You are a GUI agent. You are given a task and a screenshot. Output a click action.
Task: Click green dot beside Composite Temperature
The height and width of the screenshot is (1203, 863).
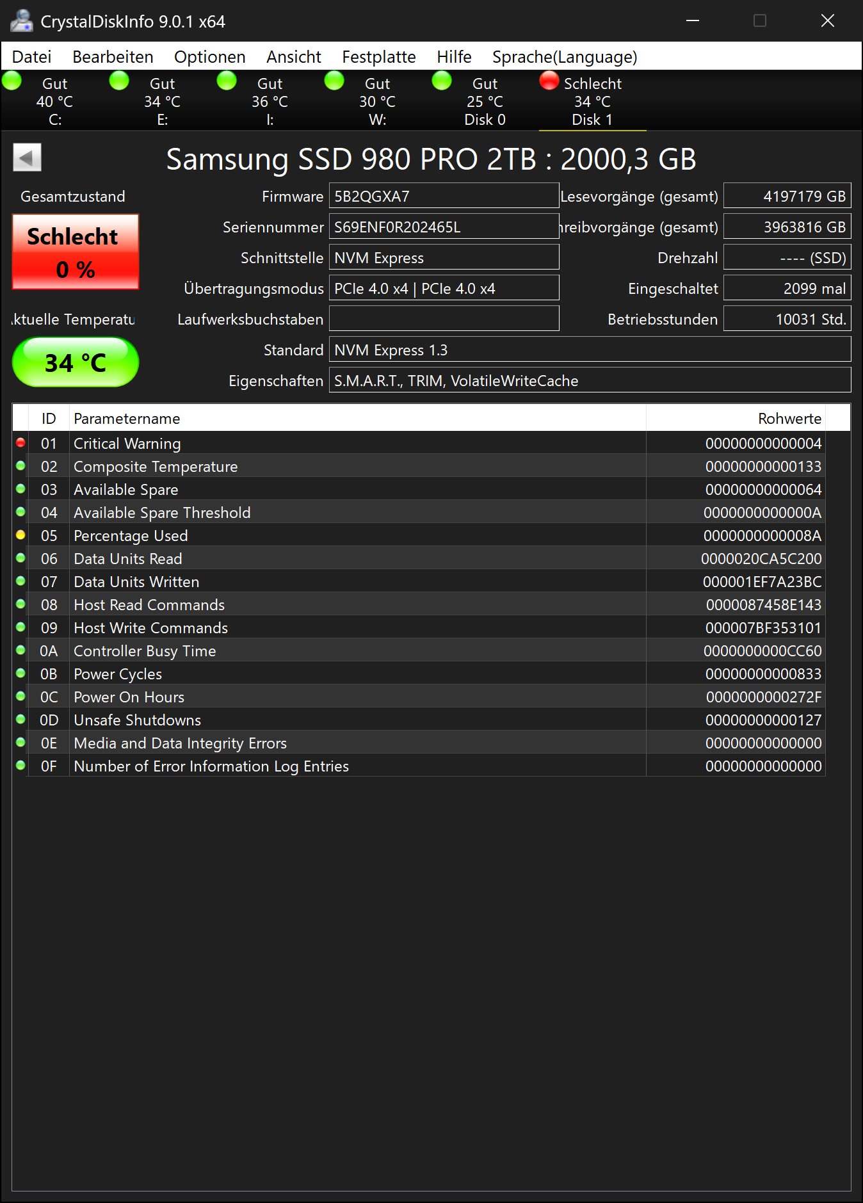[x=20, y=466]
